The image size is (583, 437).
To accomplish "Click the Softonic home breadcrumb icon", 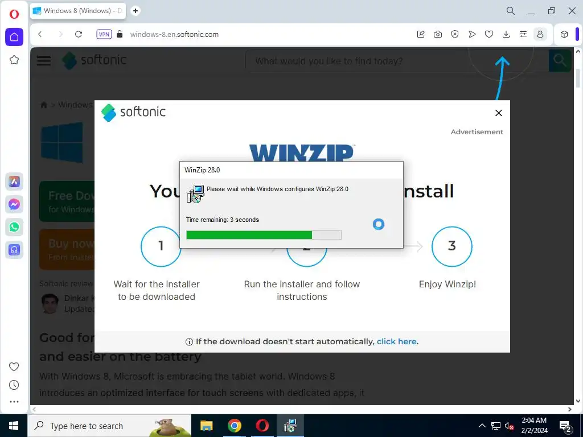I will [44, 105].
